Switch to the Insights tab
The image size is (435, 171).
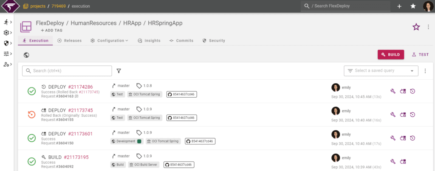pyautogui.click(x=149, y=40)
